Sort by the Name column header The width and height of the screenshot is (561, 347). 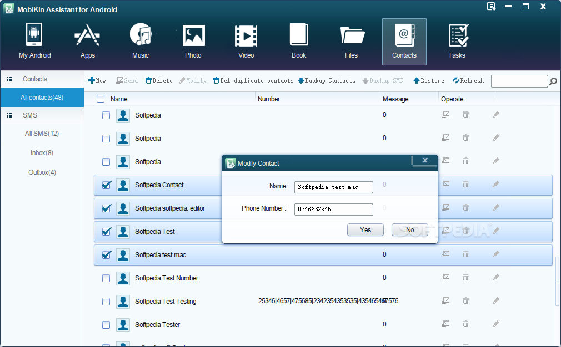(119, 99)
